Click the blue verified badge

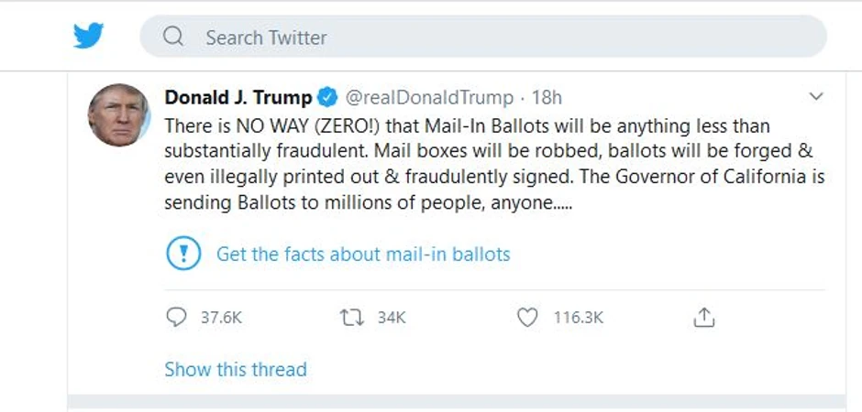327,97
